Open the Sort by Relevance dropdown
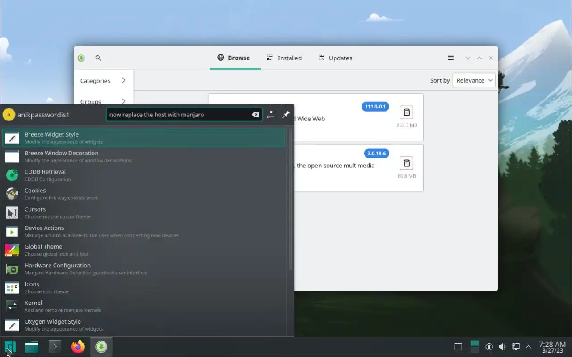Screen dimensions: 572x357 click(474, 80)
